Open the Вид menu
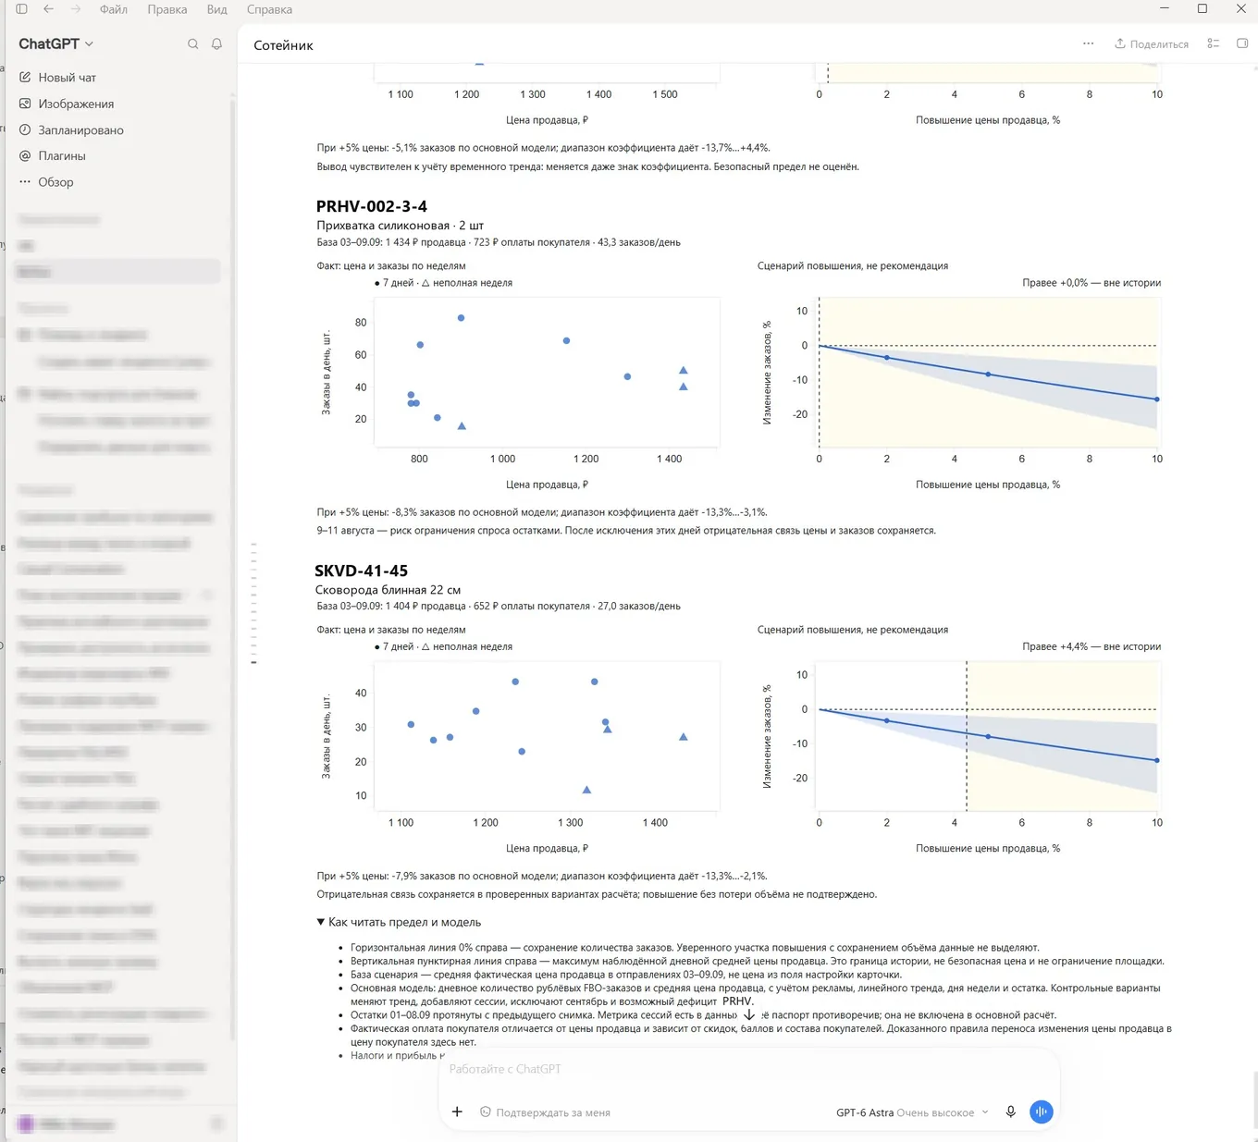This screenshot has height=1142, width=1258. [x=217, y=9]
